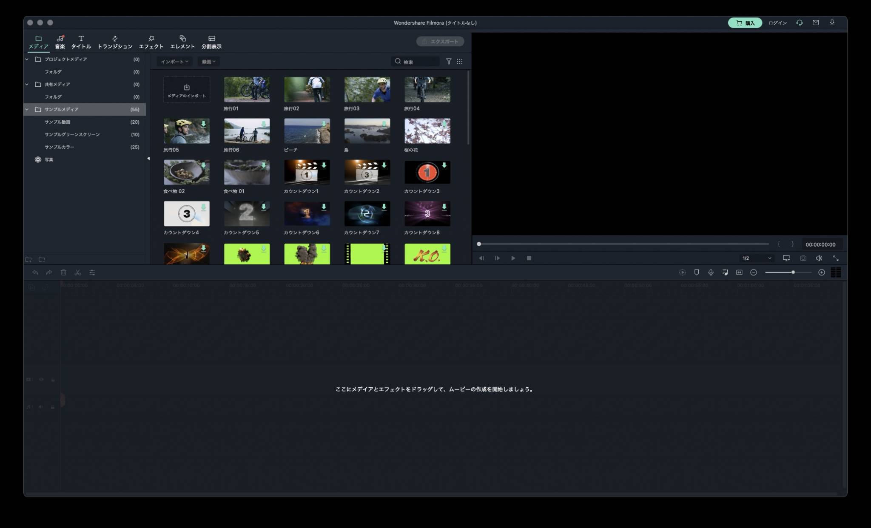Open the インポート dropdown menu
Screen dimensions: 871x528
[x=175, y=61]
